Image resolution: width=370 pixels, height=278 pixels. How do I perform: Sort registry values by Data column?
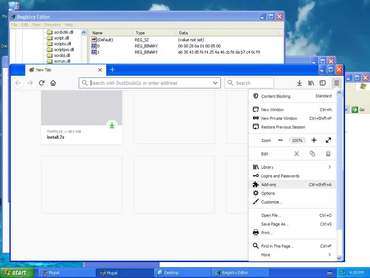pyautogui.click(x=228, y=33)
